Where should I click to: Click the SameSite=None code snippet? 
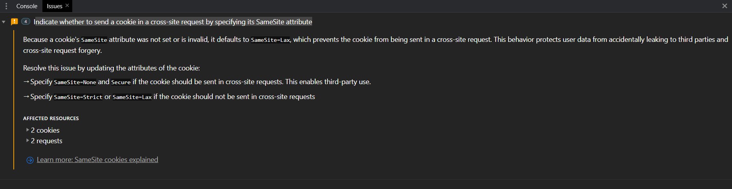click(x=75, y=82)
